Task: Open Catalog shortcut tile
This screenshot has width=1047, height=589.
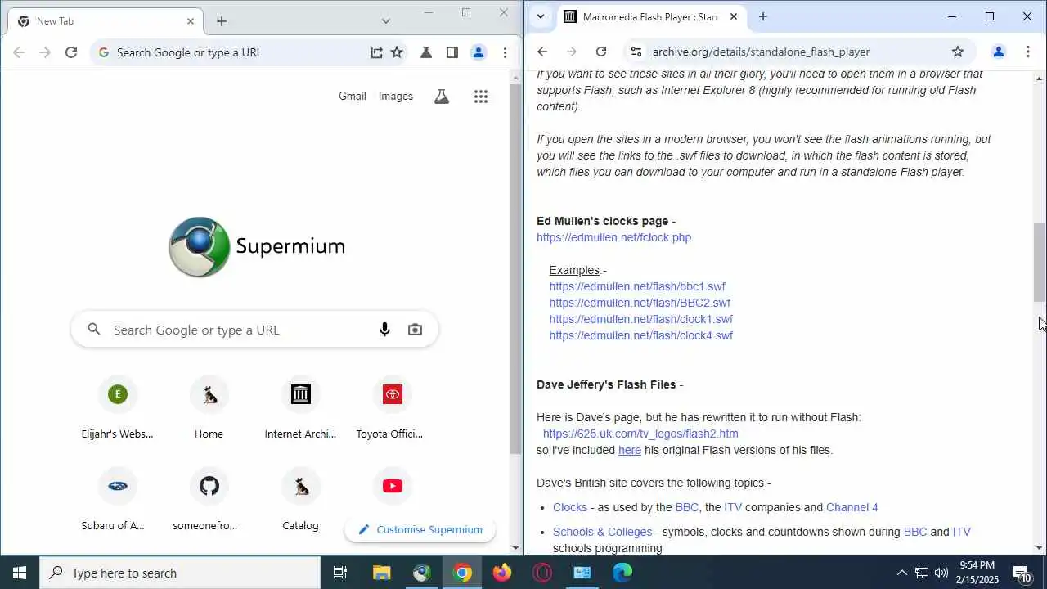Action: coord(300,499)
